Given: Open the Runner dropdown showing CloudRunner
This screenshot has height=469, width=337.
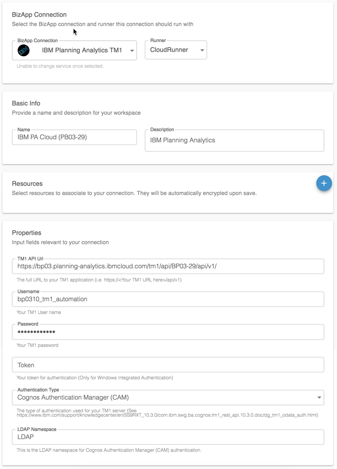Looking at the screenshot, I should 176,50.
